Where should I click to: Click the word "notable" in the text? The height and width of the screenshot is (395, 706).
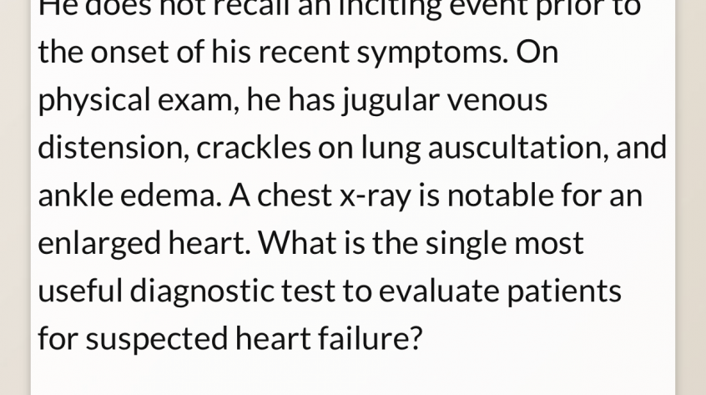tap(500, 195)
